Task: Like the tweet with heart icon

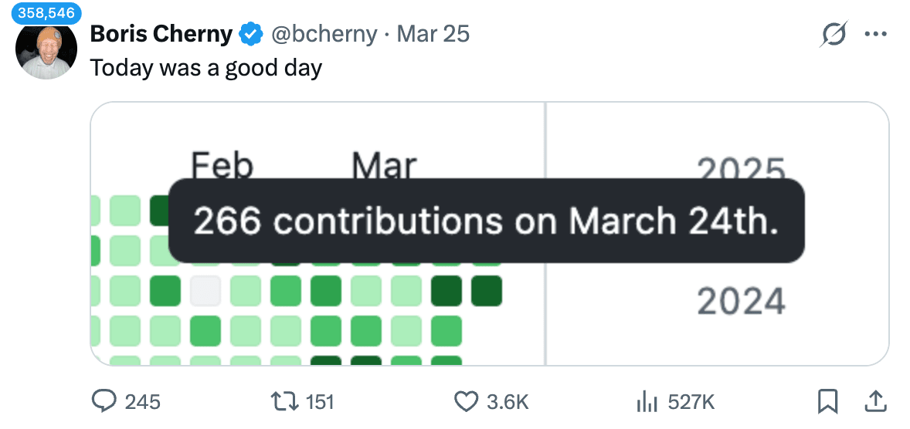Action: 465,401
